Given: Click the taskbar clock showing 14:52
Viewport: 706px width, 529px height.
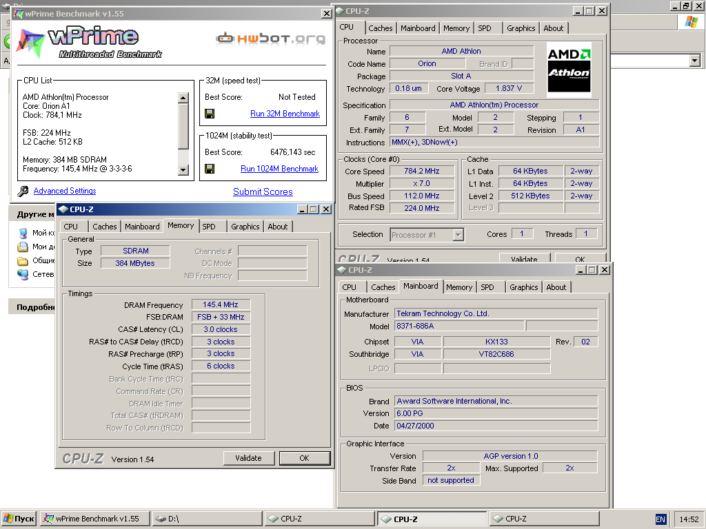Looking at the screenshot, I should tap(689, 519).
